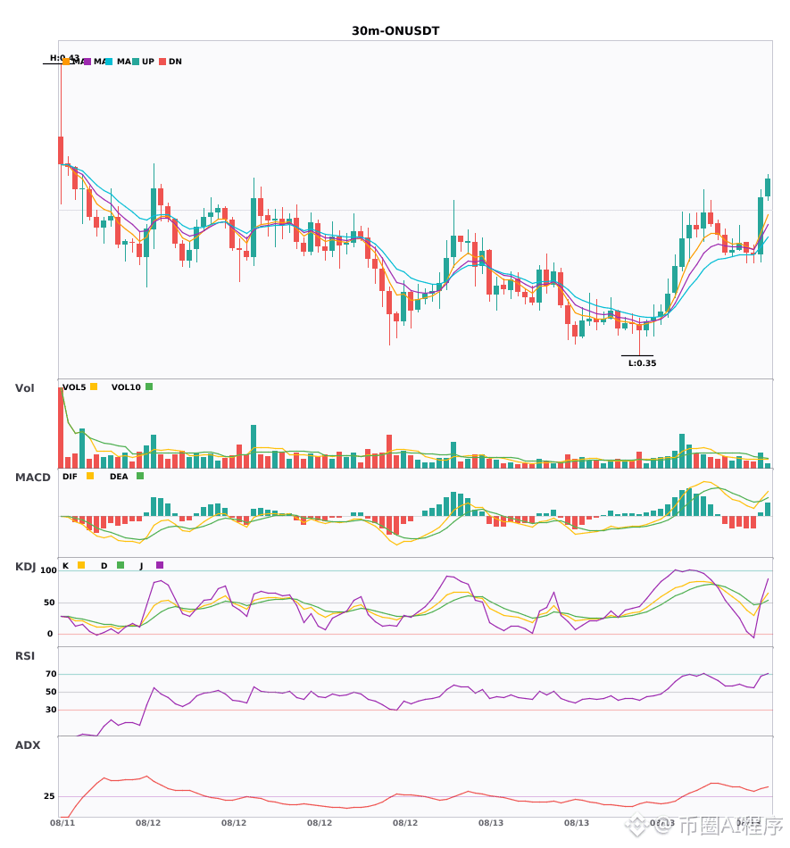This screenshot has height=848, width=790.
Task: Click the cyan MA legend swatch
Action: 109,62
